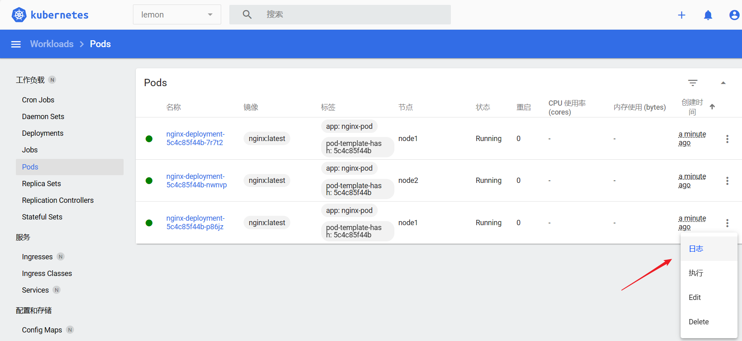Click the plus create resource icon
Image resolution: width=742 pixels, height=341 pixels.
pos(681,15)
